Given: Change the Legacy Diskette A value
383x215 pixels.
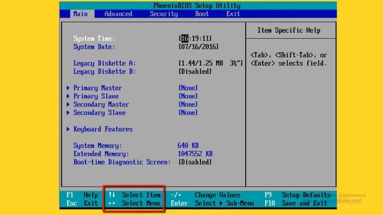Looking at the screenshot, I should (211, 63).
